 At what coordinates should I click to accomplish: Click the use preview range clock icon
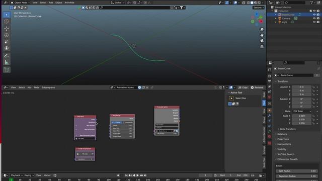coord(215,175)
